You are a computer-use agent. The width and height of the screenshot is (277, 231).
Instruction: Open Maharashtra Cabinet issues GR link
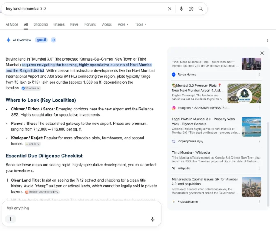coord(204,182)
